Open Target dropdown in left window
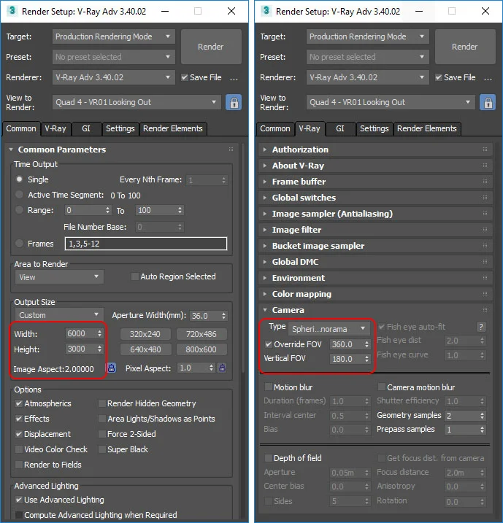Viewport: 503px width, 523px height. [x=113, y=36]
